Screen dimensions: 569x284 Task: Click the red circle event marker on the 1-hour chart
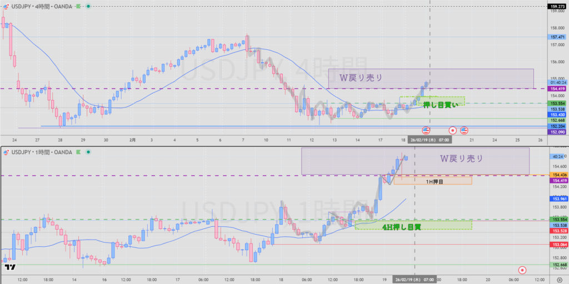(x=522, y=270)
